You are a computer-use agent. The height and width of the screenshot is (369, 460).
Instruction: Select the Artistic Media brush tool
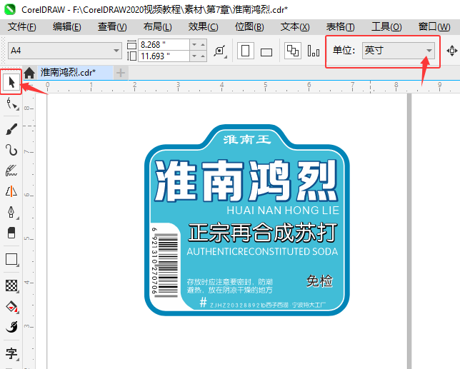coord(11,129)
